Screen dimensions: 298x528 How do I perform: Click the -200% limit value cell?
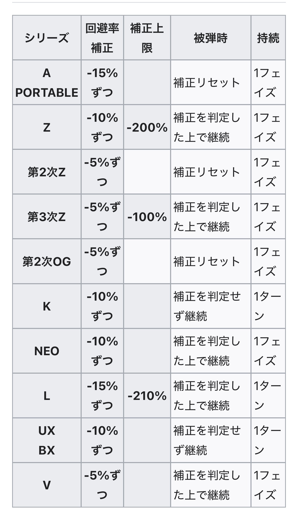click(147, 127)
